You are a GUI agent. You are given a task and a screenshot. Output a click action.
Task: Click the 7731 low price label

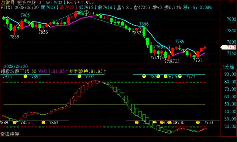[x=197, y=60]
